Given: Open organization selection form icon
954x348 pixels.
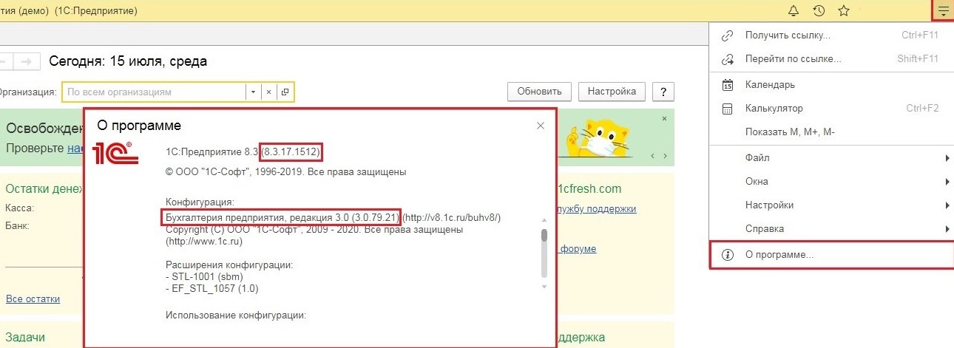Looking at the screenshot, I should tap(285, 92).
